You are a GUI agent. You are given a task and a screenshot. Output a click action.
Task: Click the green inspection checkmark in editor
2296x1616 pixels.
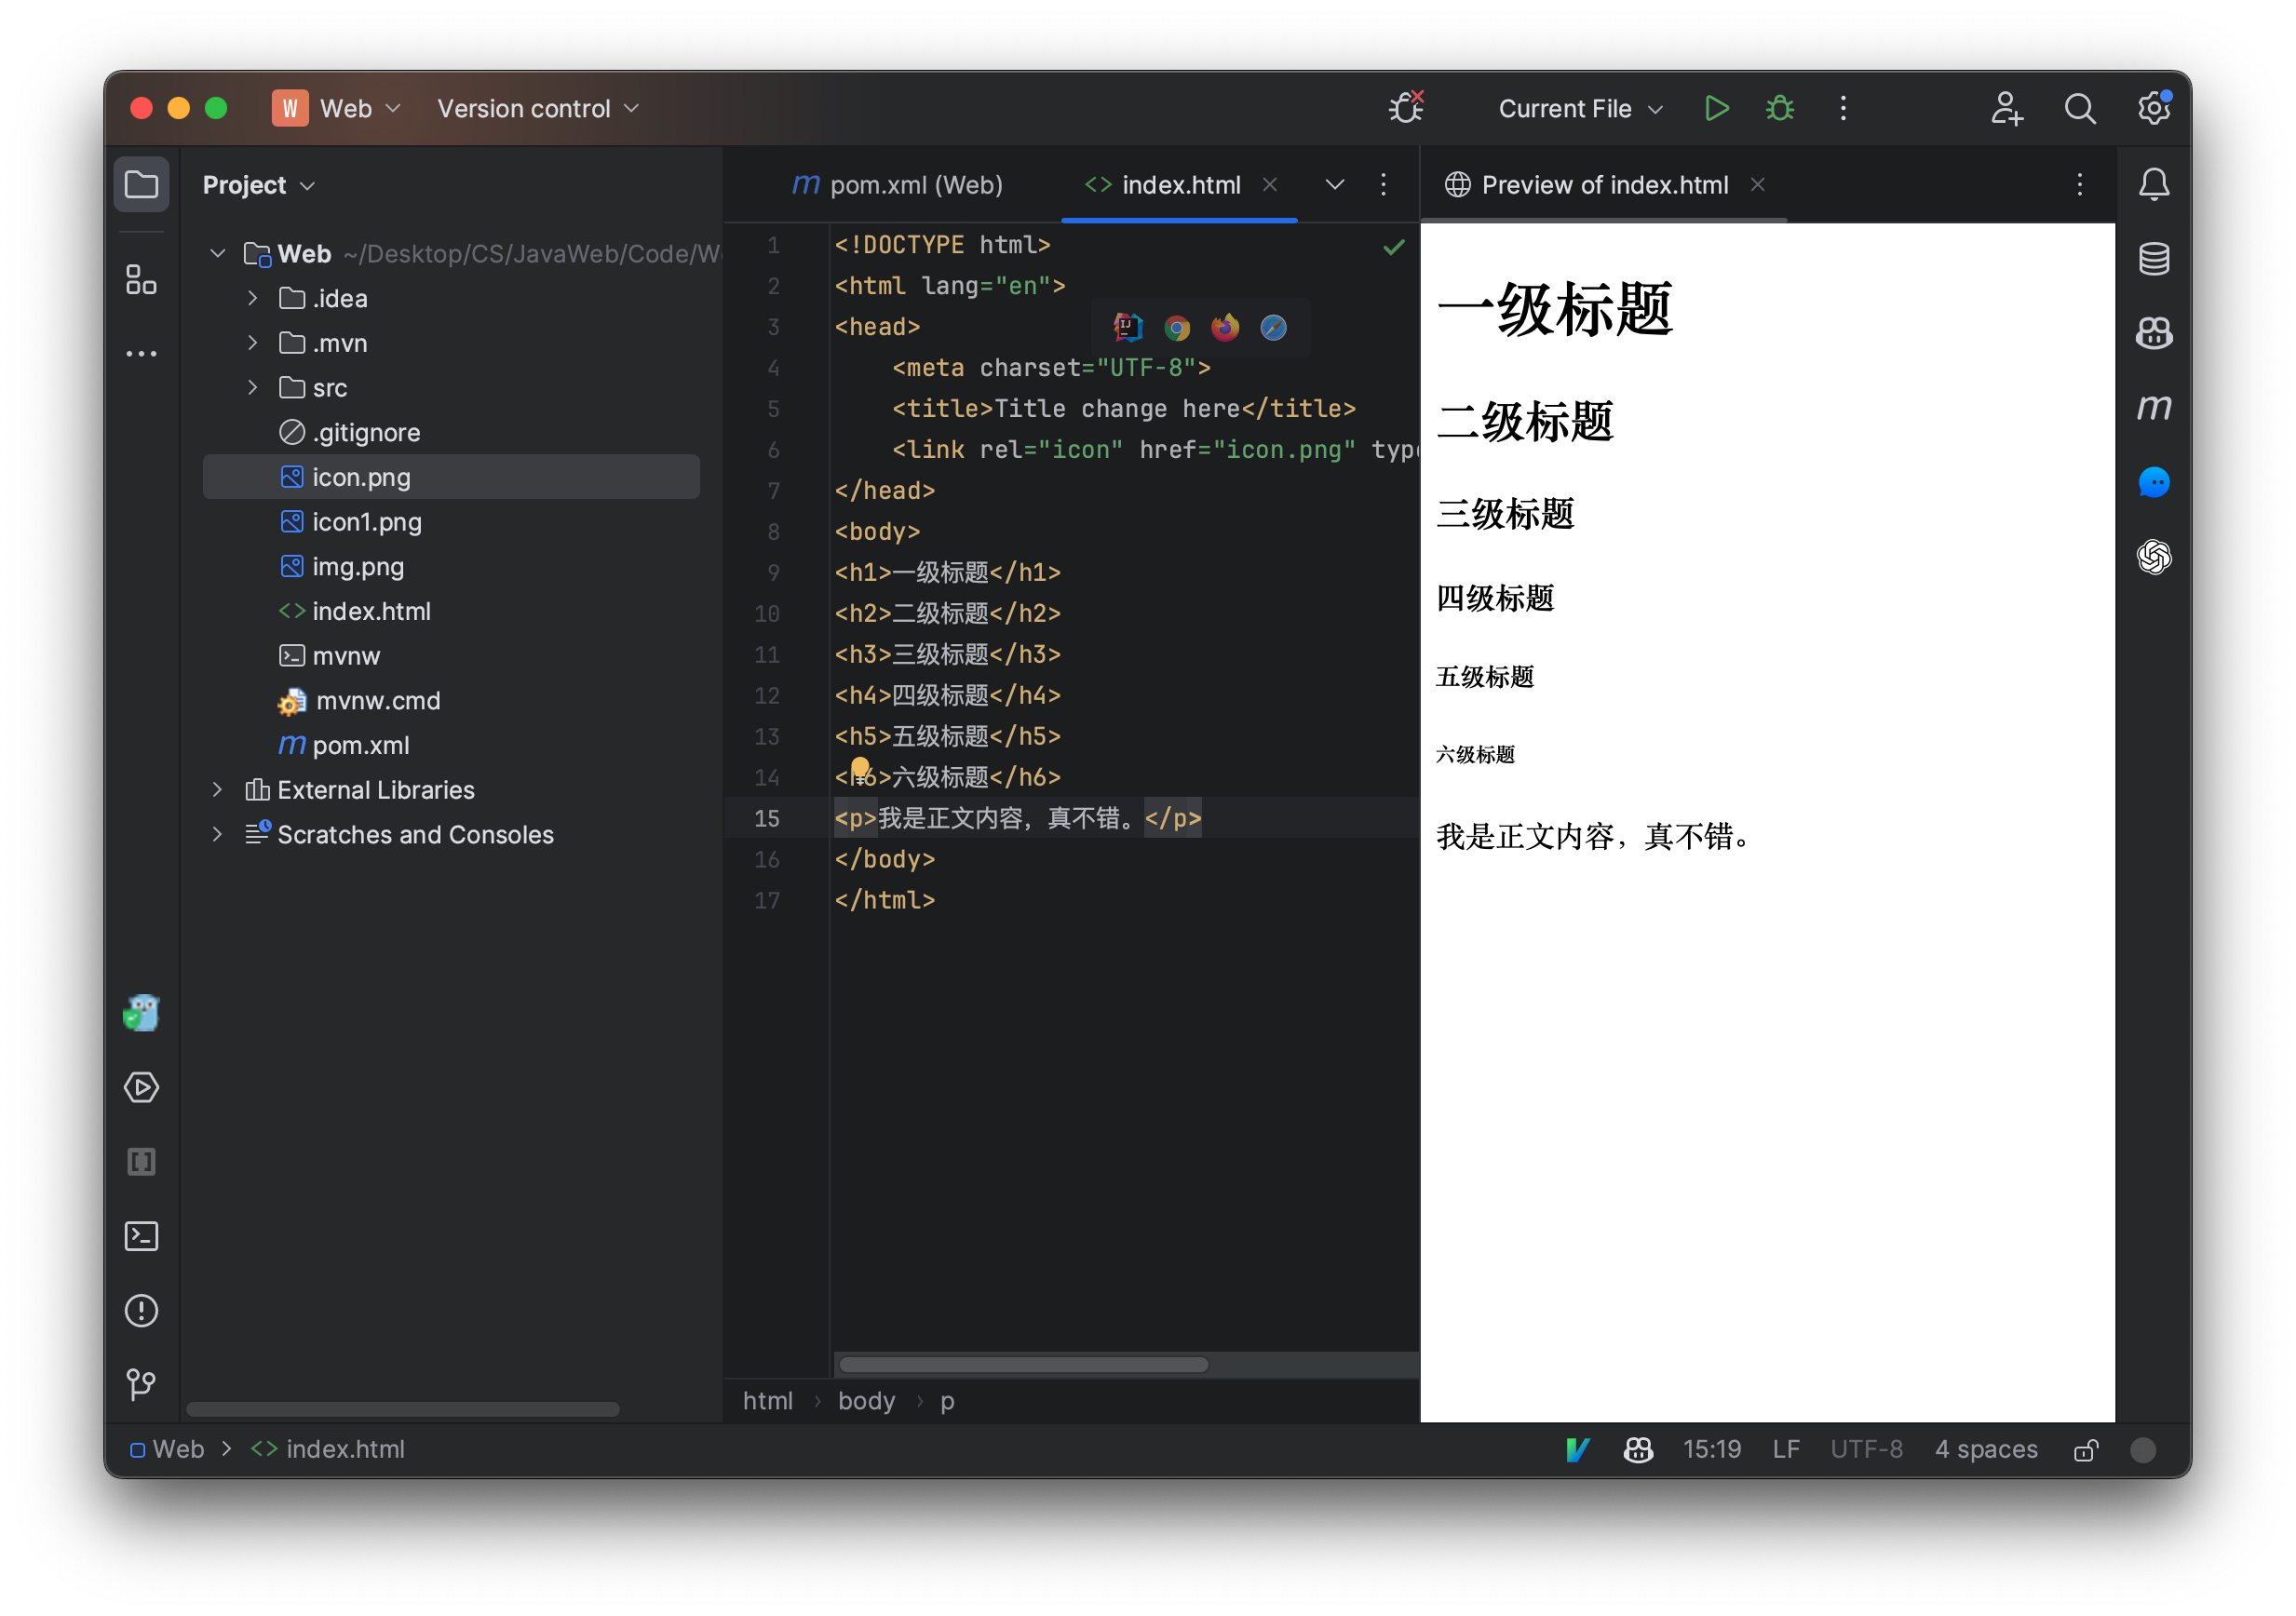pyautogui.click(x=1393, y=246)
